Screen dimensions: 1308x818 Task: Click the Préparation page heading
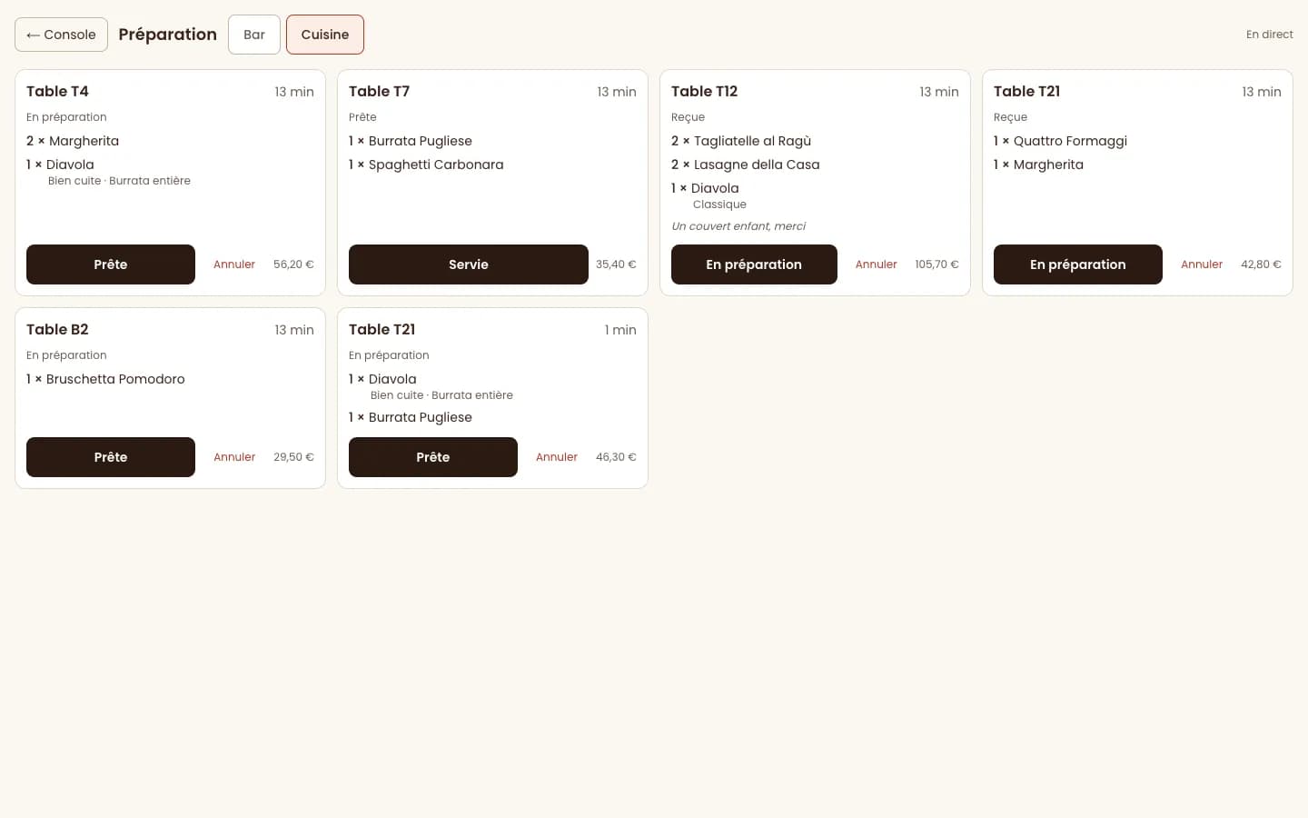point(168,35)
